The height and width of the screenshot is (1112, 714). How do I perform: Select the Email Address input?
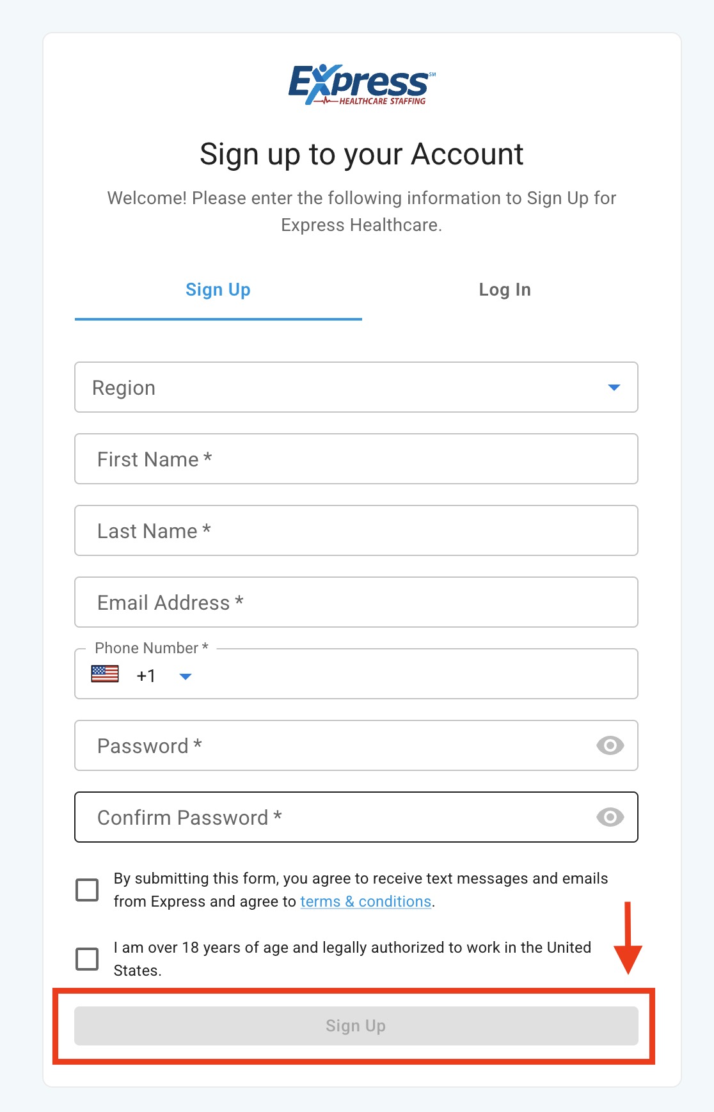356,603
